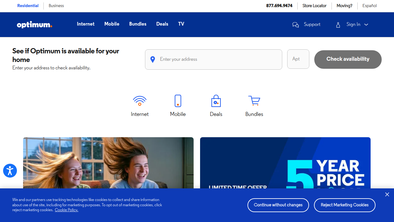The width and height of the screenshot is (394, 222).
Task: Click the Moving? link
Action: 344,6
